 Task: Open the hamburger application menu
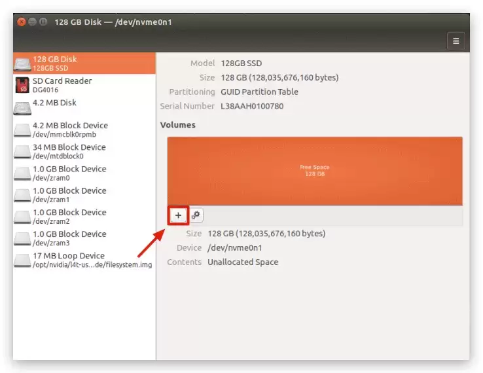456,41
